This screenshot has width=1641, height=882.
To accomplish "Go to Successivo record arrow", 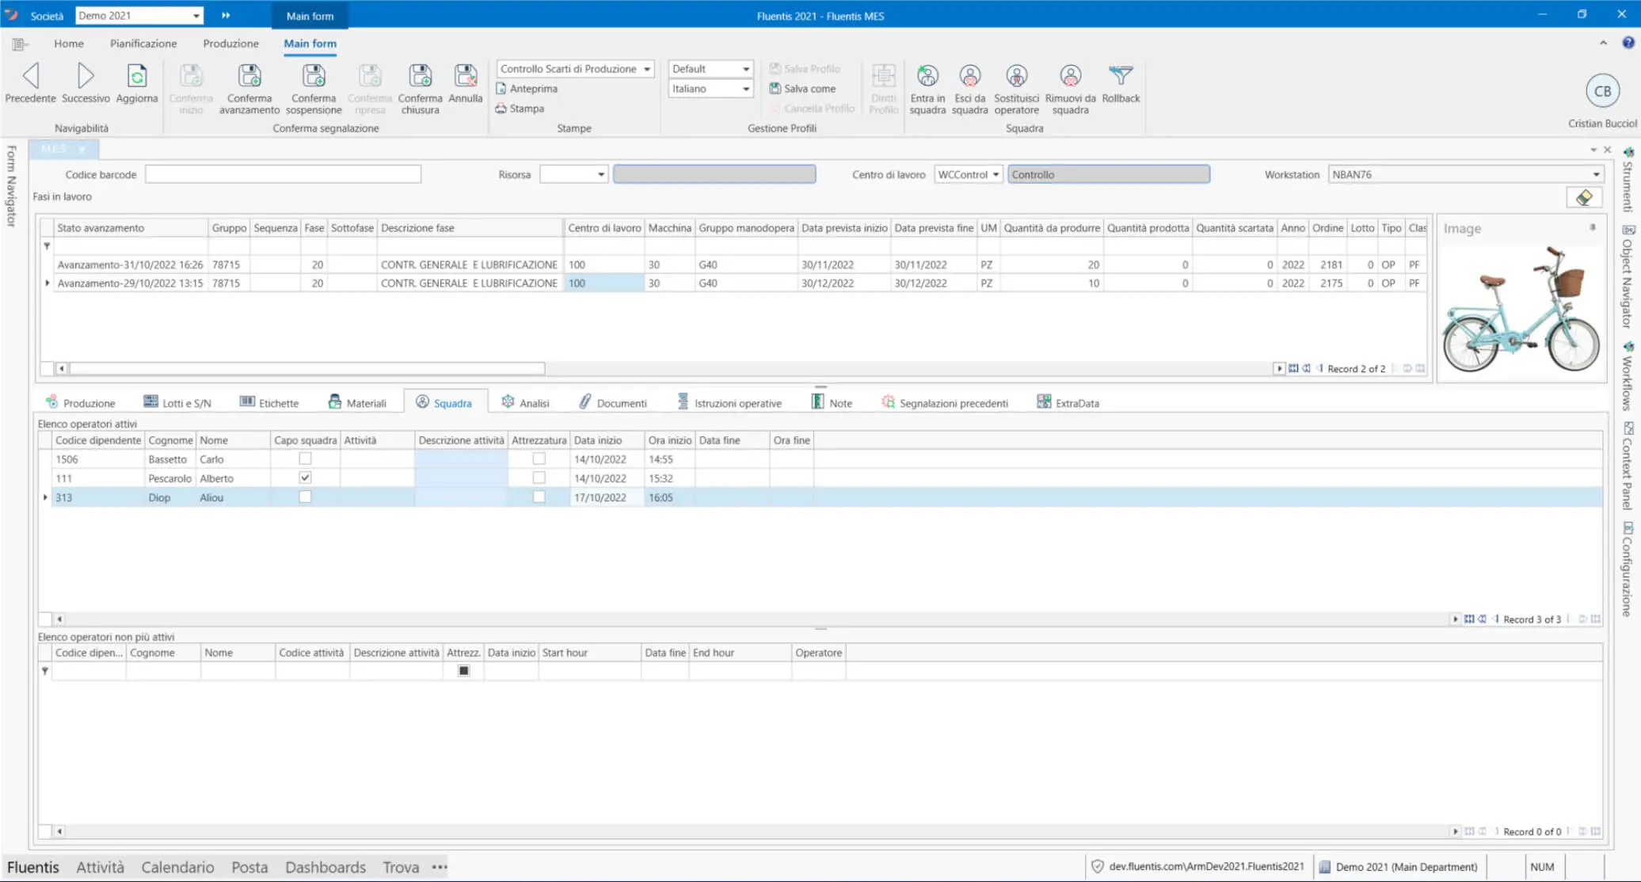I will click(x=86, y=76).
